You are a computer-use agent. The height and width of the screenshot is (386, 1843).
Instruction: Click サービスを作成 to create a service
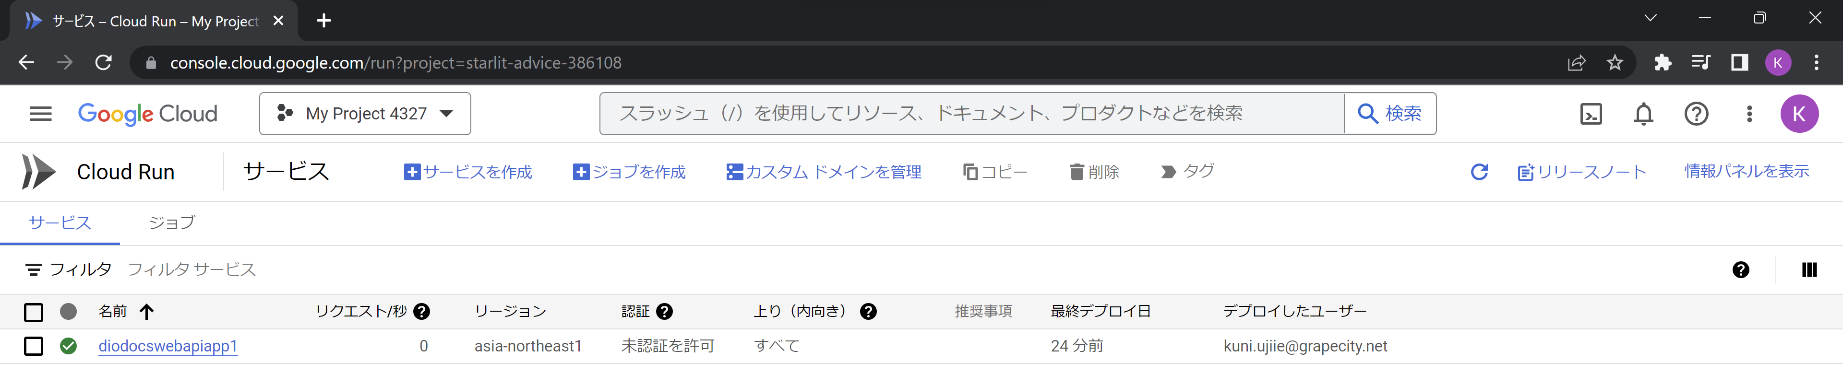tap(468, 172)
